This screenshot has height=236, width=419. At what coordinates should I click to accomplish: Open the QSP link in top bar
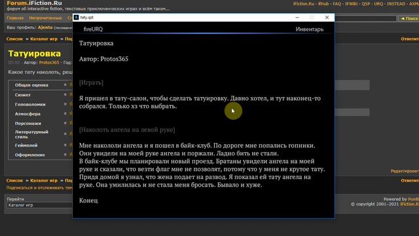pos(366,4)
